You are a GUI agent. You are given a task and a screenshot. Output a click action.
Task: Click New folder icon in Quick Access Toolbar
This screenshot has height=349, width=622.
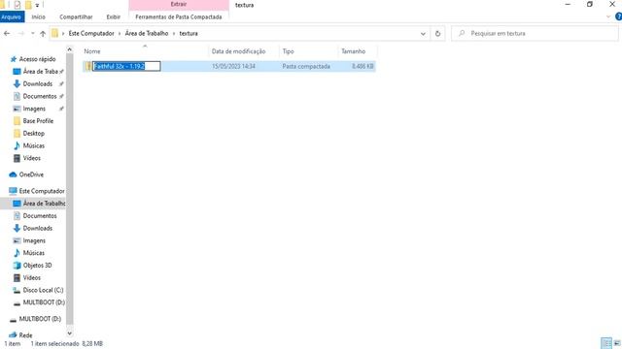click(x=28, y=5)
